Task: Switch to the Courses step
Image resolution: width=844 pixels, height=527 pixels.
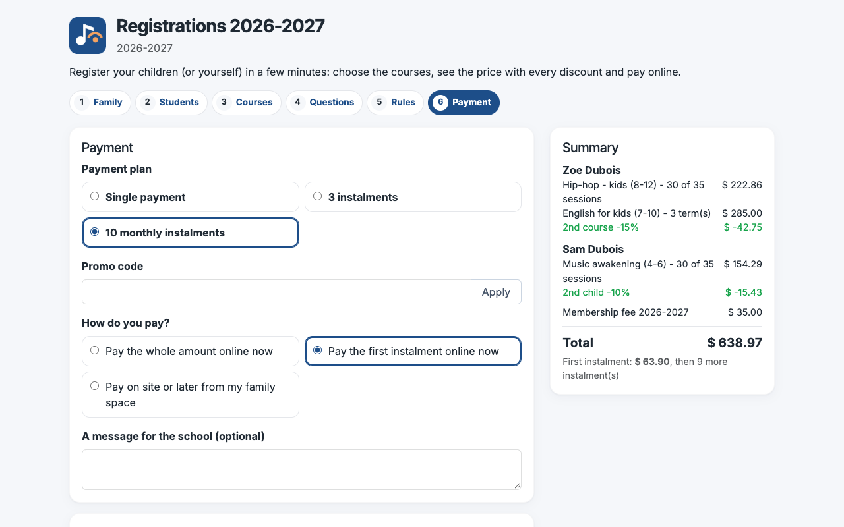Action: point(247,103)
